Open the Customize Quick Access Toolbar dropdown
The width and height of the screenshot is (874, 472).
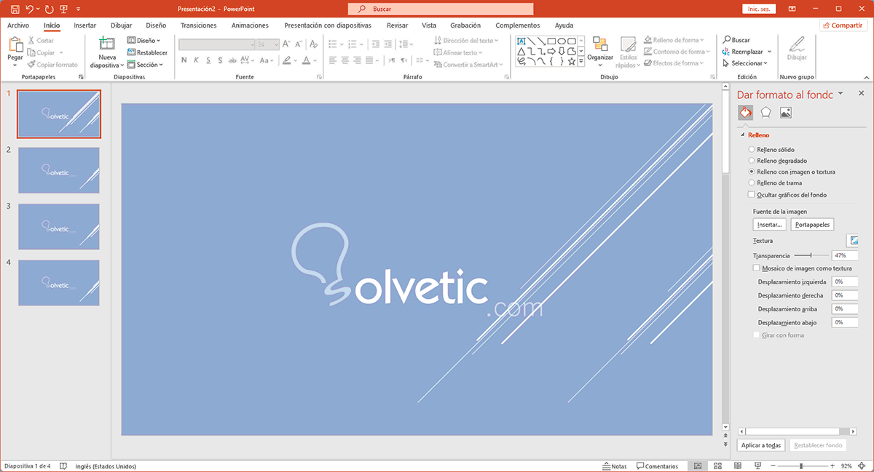click(79, 9)
